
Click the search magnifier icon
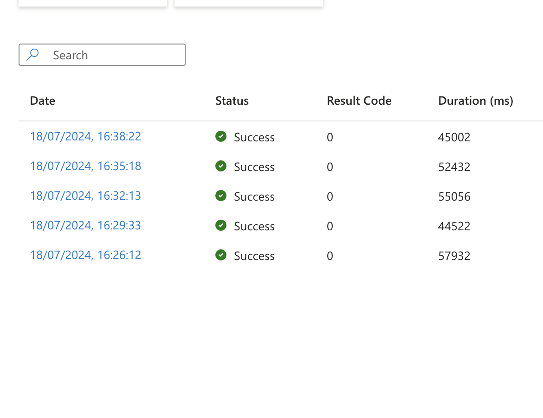(32, 55)
